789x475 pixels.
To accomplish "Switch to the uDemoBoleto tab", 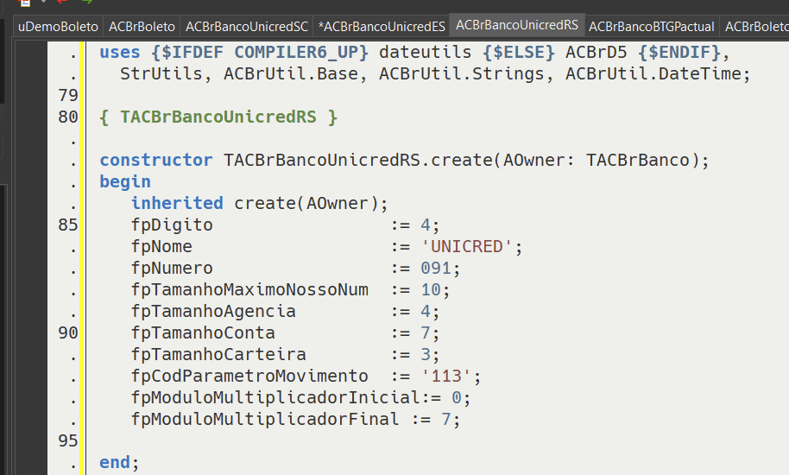I will (58, 27).
